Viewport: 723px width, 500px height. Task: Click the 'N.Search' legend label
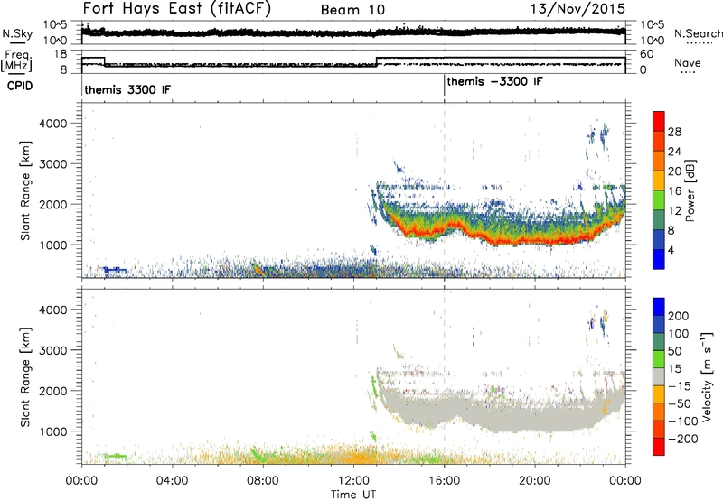698,33
